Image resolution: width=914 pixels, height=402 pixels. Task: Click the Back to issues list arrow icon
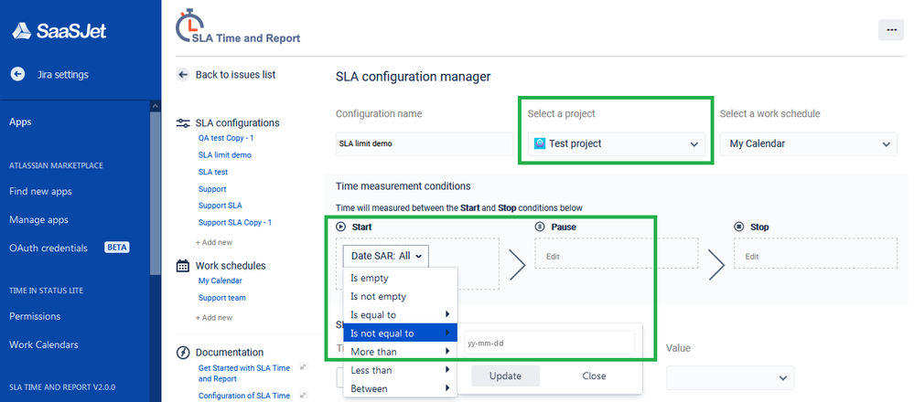(x=183, y=75)
